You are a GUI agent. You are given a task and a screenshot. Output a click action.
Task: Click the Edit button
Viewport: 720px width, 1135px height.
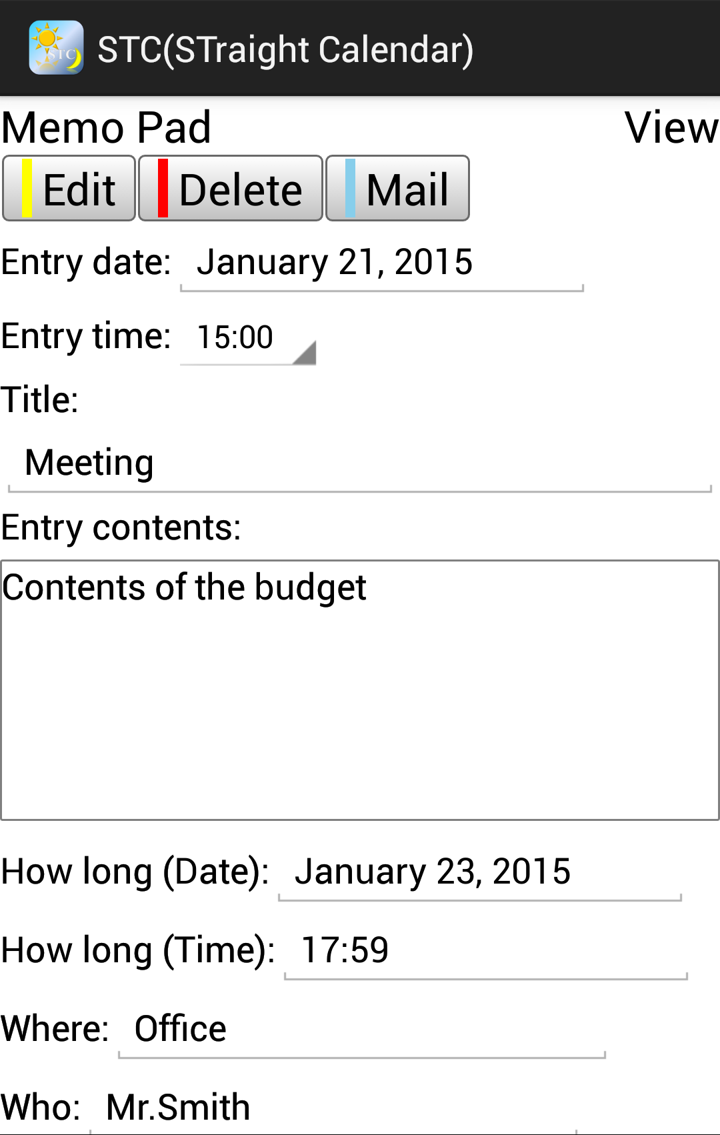click(69, 189)
